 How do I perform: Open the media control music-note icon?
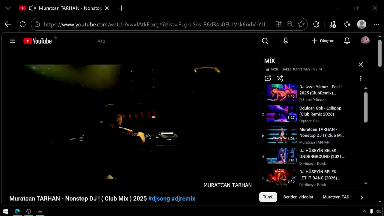[x=333, y=24]
